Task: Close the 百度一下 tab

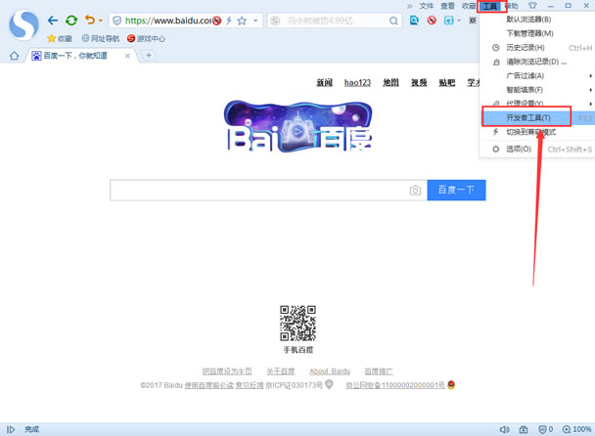Action: (127, 56)
